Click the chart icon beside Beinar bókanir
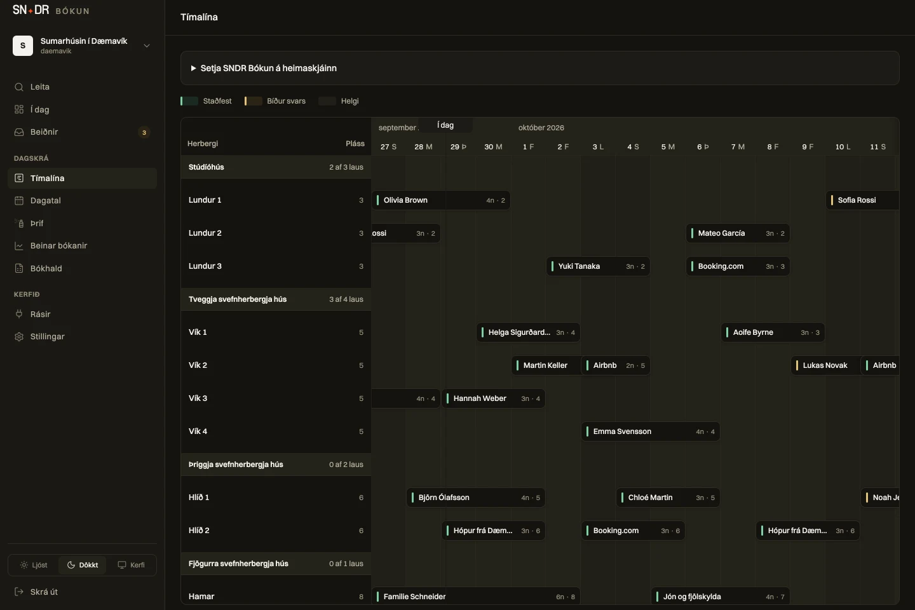Viewport: 915px width, 610px height. tap(19, 246)
